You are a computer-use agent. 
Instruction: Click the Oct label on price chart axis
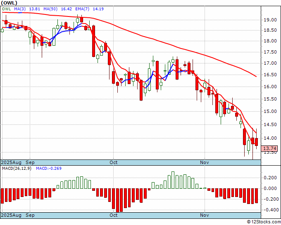tap(114, 162)
